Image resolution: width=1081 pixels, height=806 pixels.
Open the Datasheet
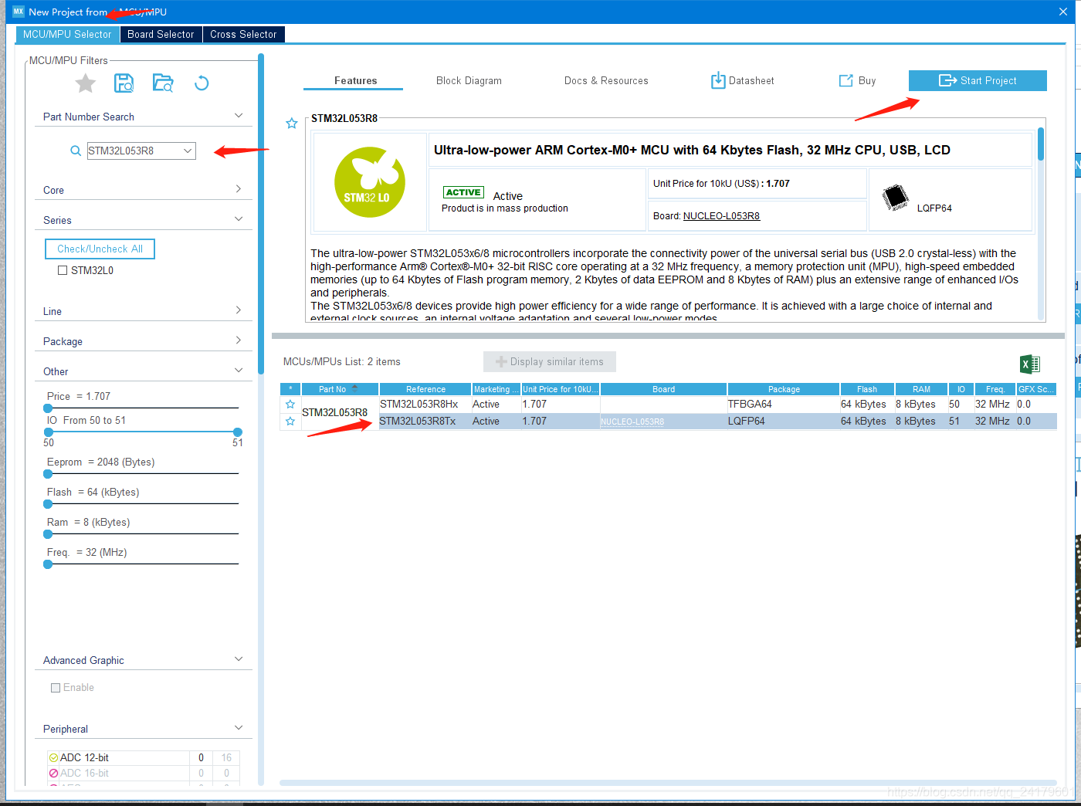742,80
